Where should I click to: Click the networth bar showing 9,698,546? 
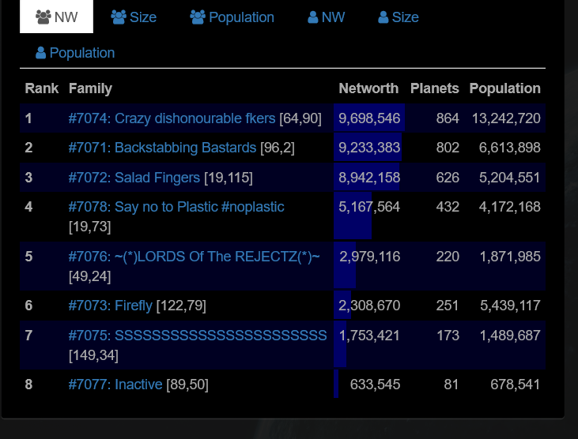[x=369, y=118]
